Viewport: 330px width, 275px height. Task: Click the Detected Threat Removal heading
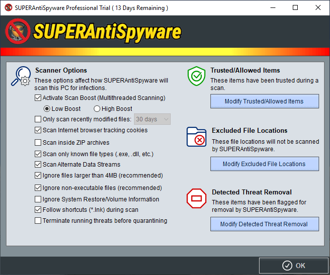click(252, 192)
